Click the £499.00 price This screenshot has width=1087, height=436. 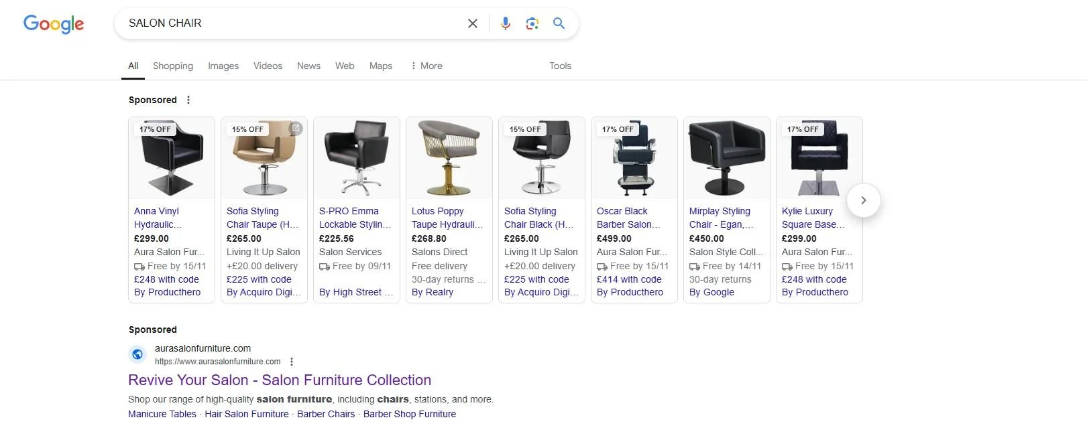point(614,238)
